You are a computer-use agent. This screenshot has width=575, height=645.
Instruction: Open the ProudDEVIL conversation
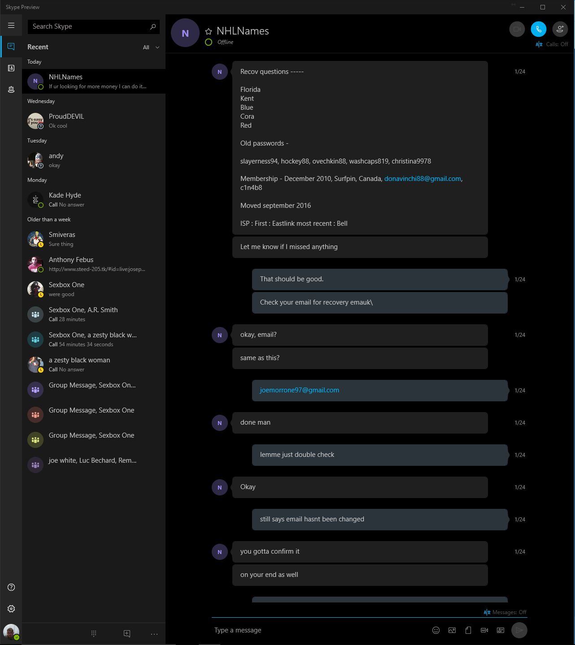click(x=94, y=120)
